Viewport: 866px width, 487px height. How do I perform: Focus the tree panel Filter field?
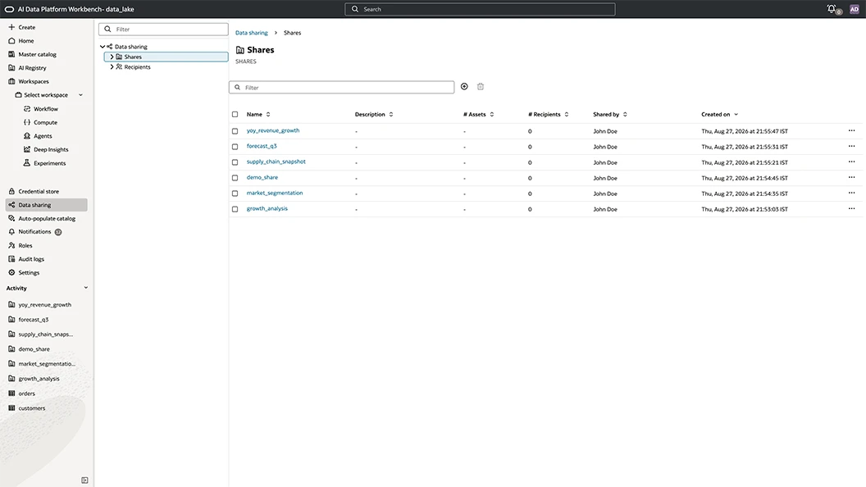coord(163,30)
